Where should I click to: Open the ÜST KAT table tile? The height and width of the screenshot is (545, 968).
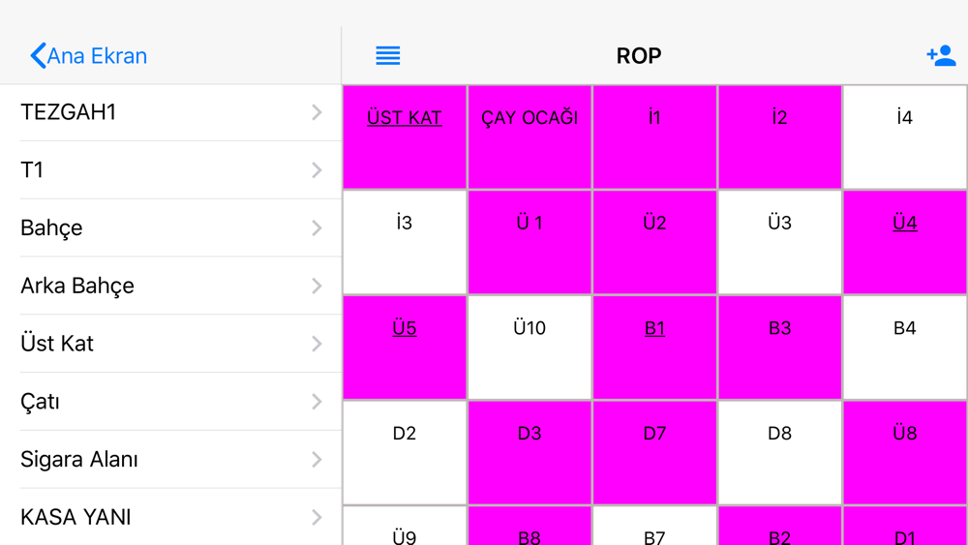(405, 137)
